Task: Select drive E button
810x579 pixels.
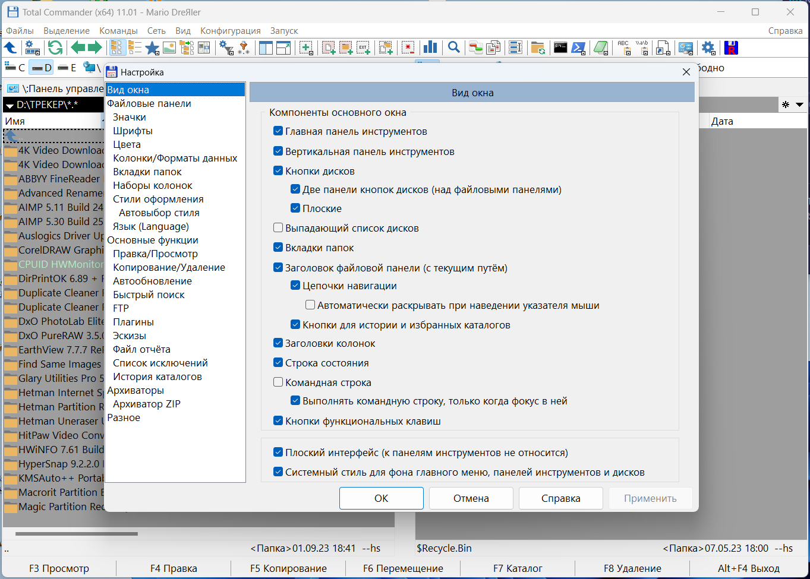Action: pos(67,68)
